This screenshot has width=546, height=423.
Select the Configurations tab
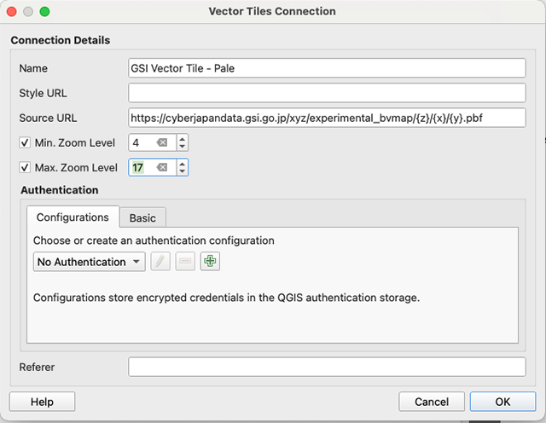point(73,217)
